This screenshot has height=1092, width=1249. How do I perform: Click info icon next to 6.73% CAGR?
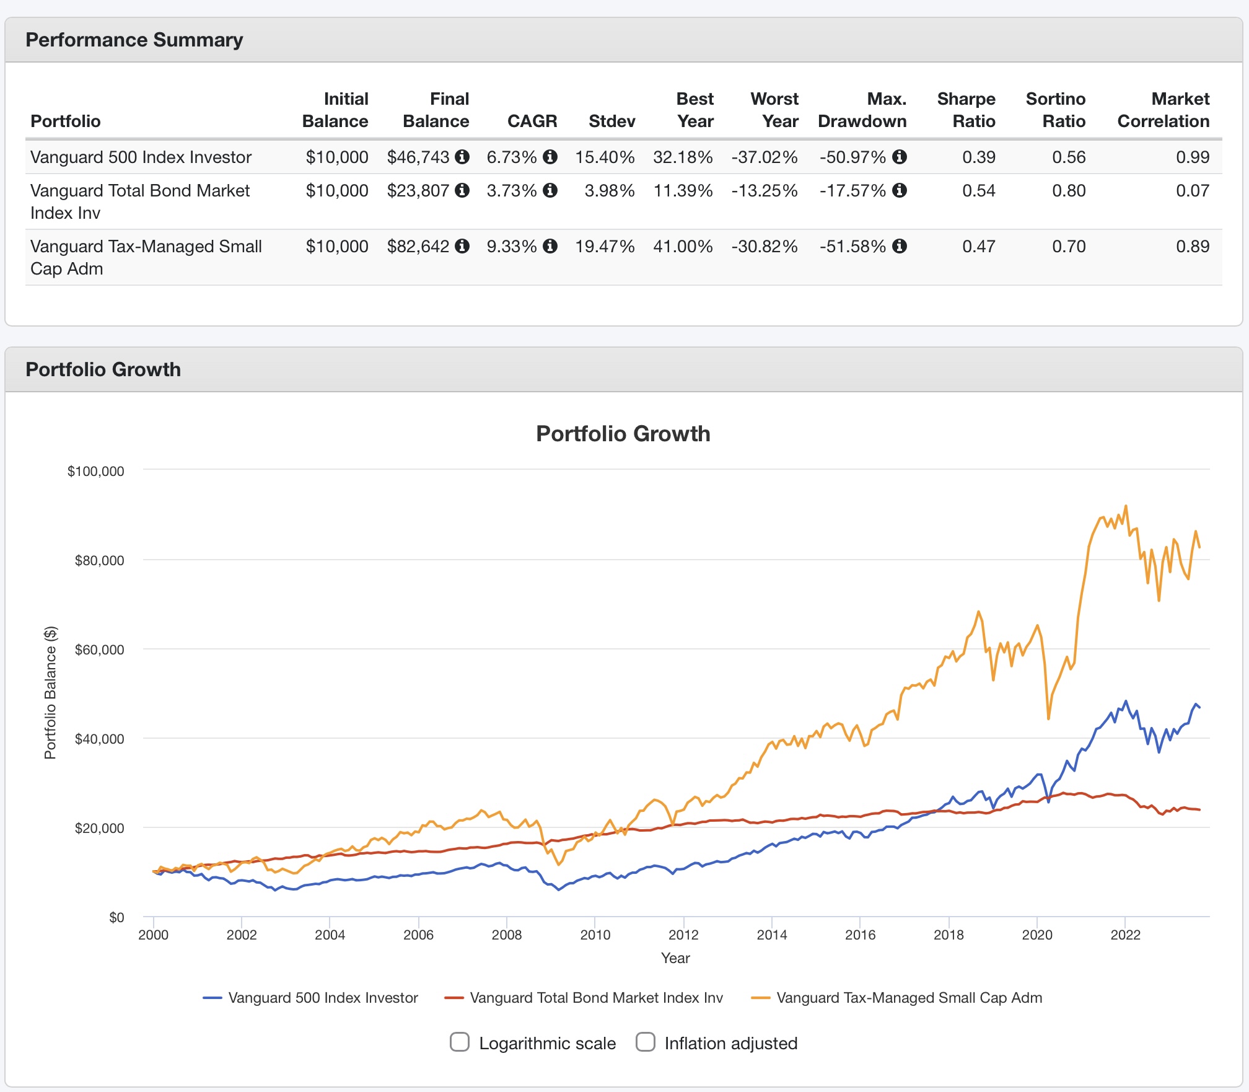coord(550,157)
